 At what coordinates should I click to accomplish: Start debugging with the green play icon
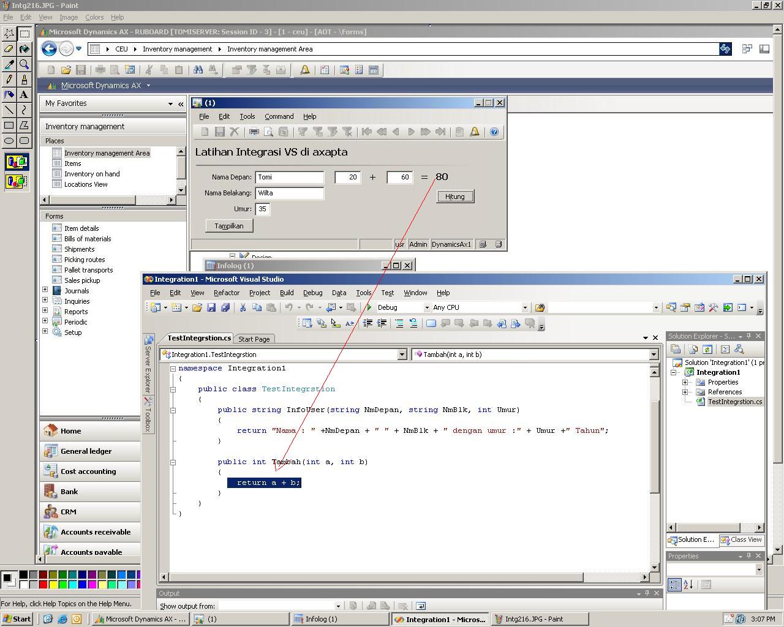(369, 307)
